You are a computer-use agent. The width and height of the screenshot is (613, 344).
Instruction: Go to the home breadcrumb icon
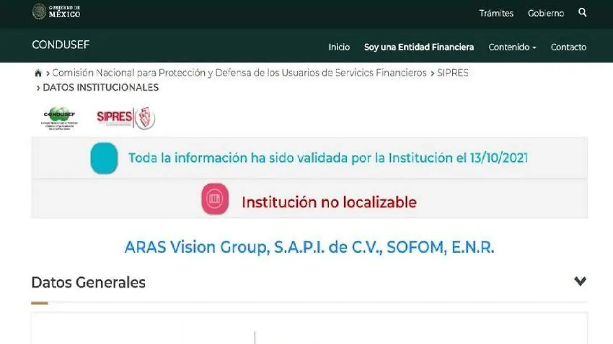pos(38,73)
